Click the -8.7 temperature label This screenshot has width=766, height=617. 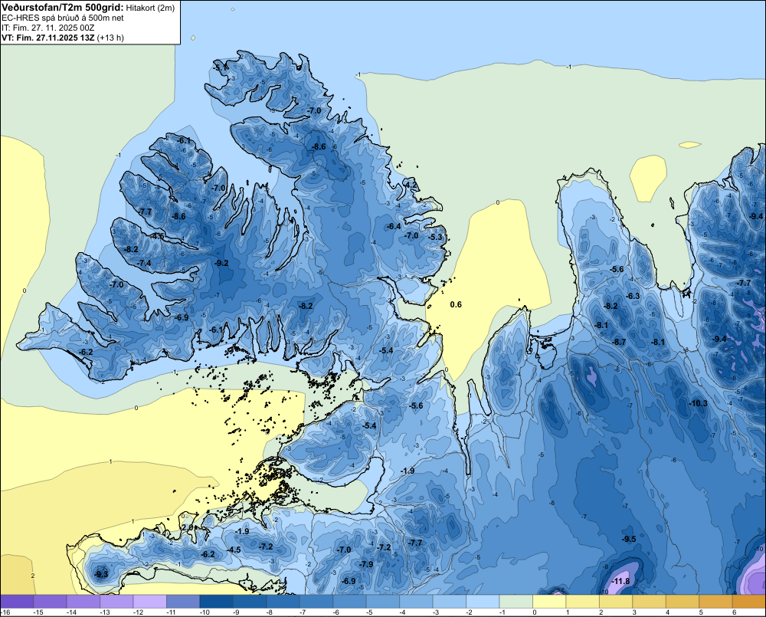619,342
